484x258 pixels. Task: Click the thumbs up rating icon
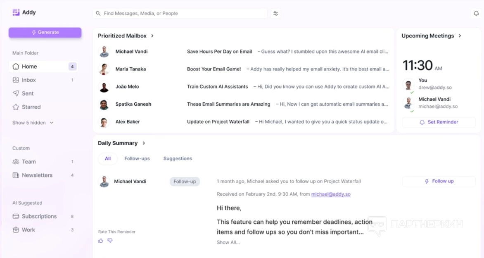click(x=101, y=241)
